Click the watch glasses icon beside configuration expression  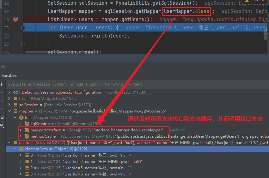15,92
